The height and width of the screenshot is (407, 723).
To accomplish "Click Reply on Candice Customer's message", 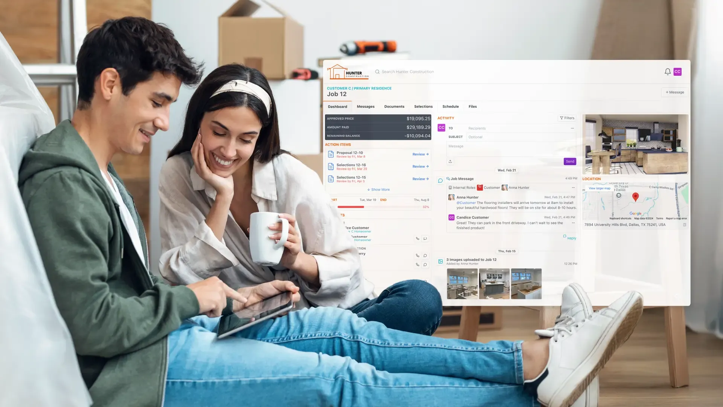I will 570,237.
